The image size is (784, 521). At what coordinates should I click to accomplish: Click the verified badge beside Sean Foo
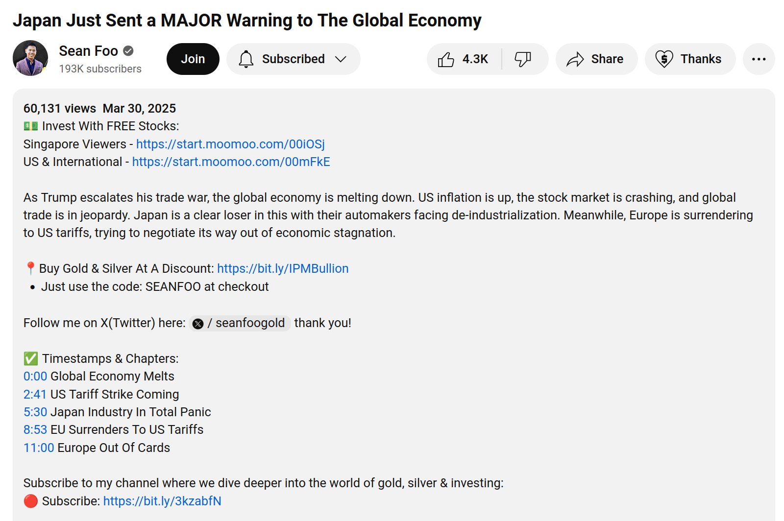pyautogui.click(x=128, y=50)
